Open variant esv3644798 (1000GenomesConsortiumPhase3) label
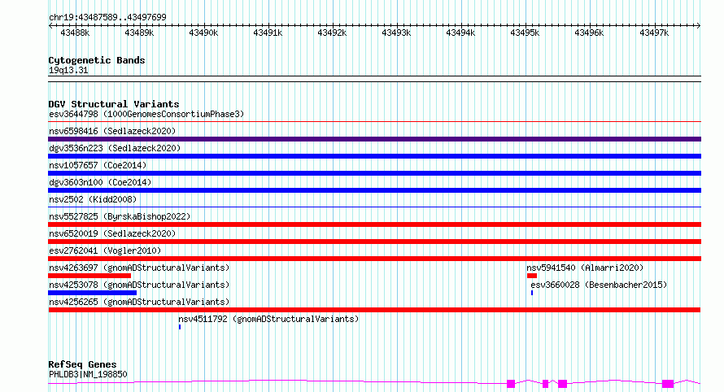Image resolution: width=724 pixels, height=392 pixels. [146, 114]
